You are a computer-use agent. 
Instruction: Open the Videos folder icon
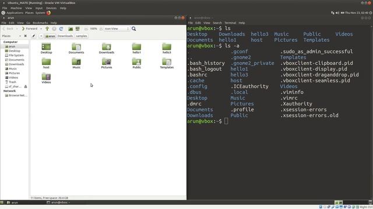46,78
